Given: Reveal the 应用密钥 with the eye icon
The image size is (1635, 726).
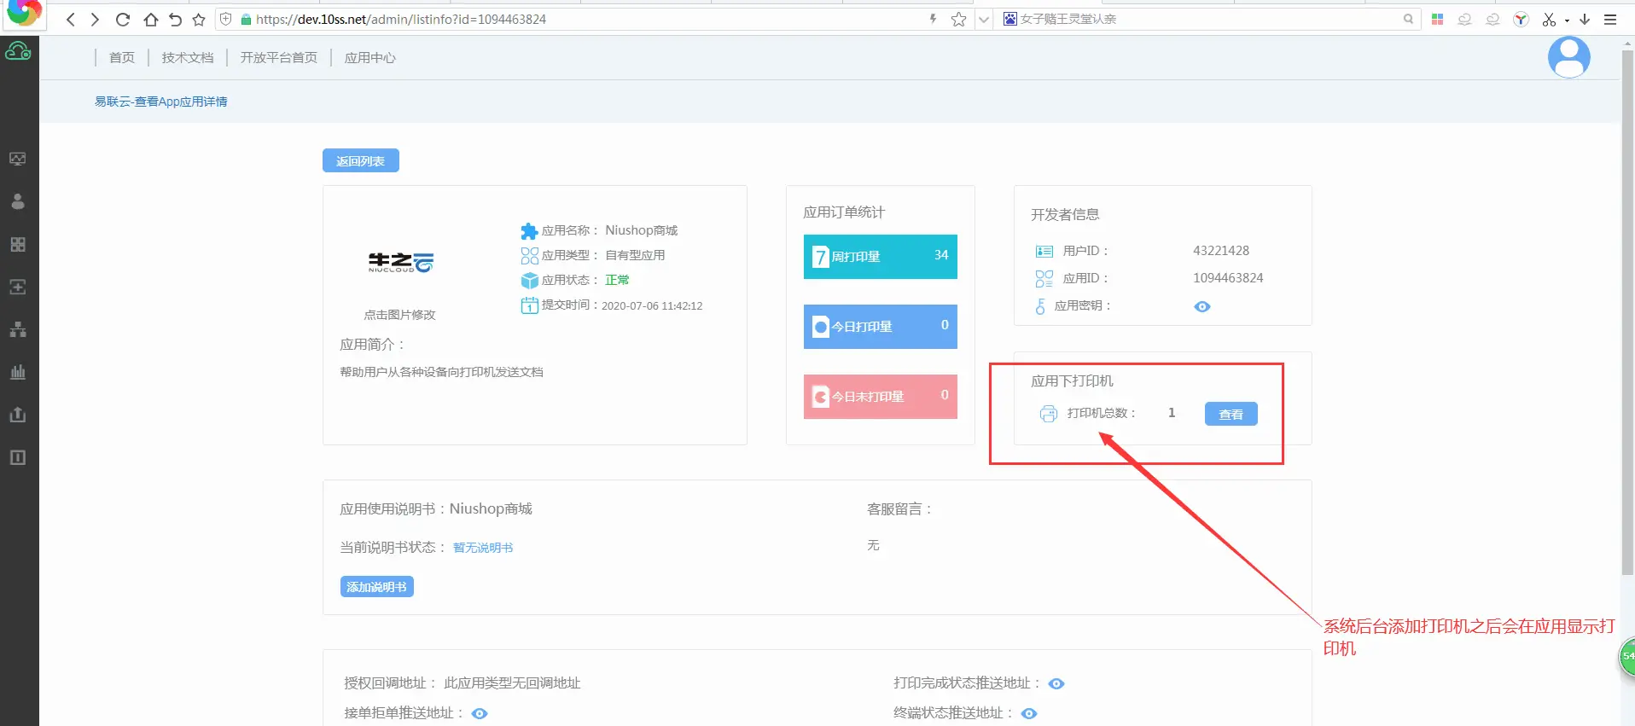Looking at the screenshot, I should coord(1202,306).
